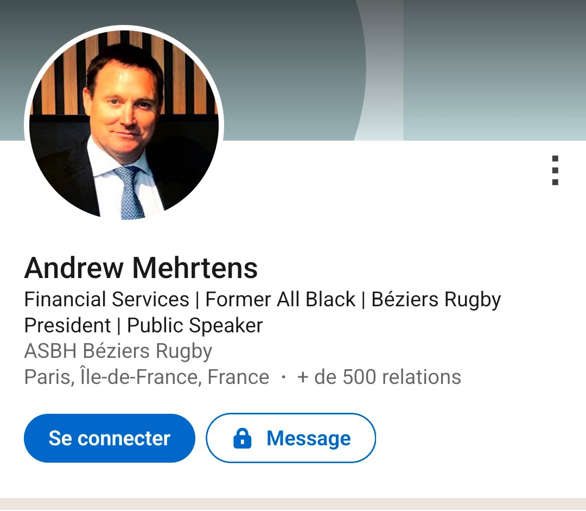Click "Financial Services" in the headline
The width and height of the screenshot is (586, 511).
click(x=106, y=299)
